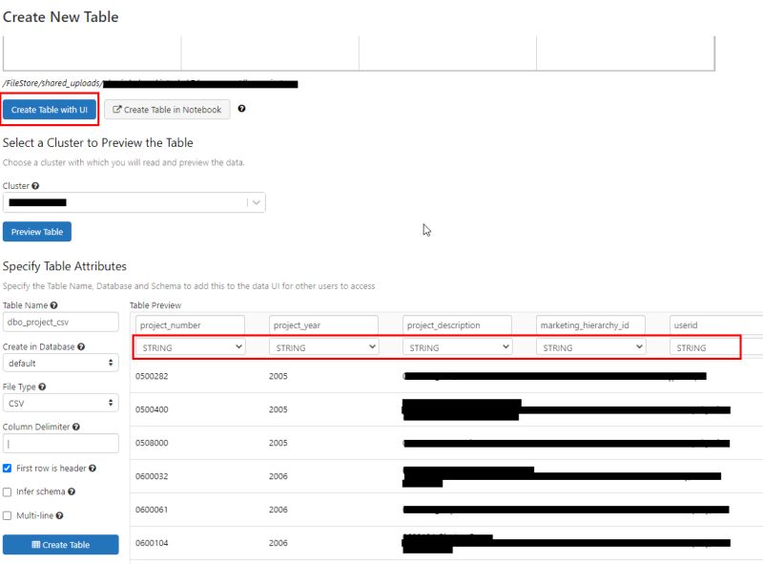
Task: Click the Preview Table button
Action: click(x=36, y=231)
